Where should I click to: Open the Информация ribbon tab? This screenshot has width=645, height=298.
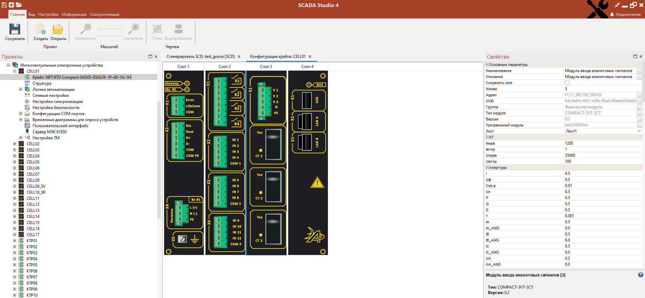[74, 14]
